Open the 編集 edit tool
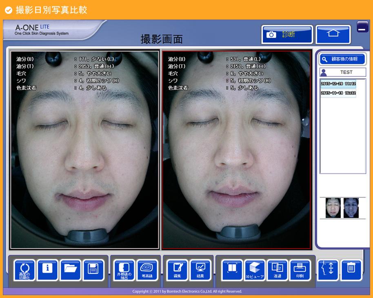The height and width of the screenshot is (298, 373). tap(176, 269)
